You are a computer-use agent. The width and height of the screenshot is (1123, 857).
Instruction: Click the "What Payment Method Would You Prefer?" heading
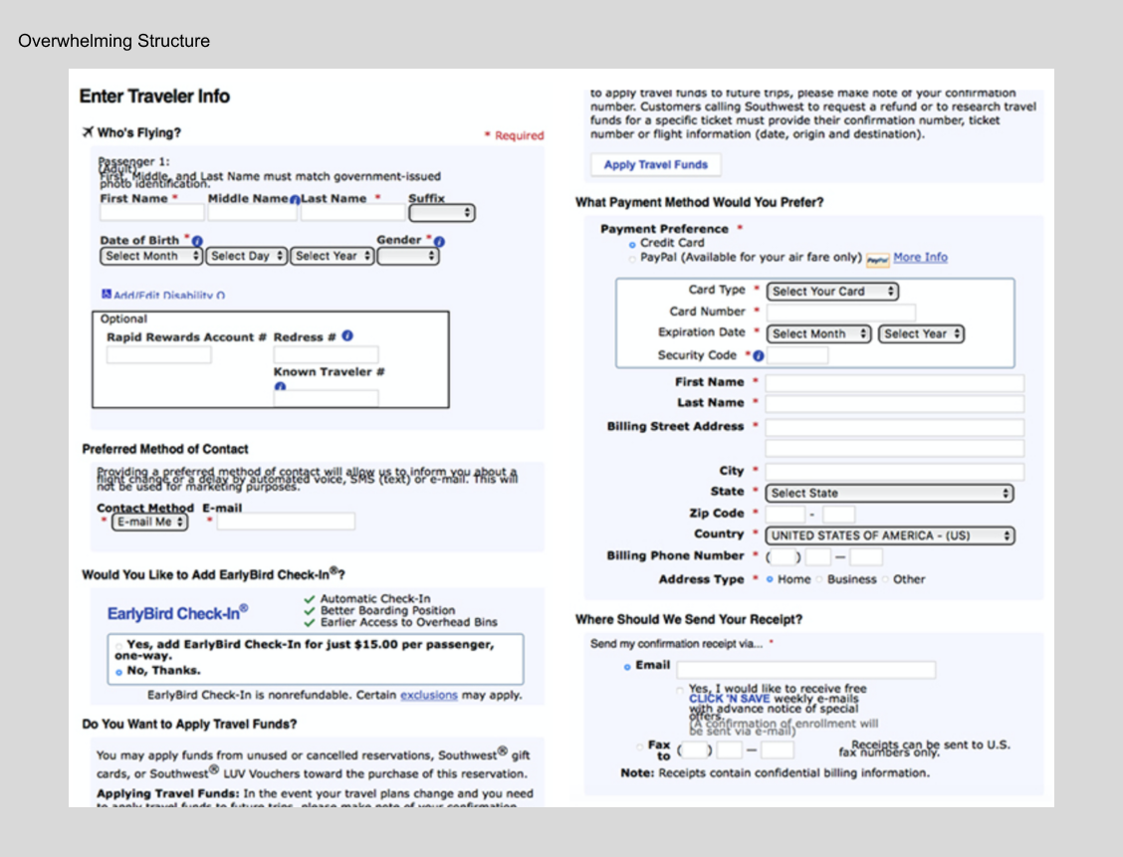700,203
